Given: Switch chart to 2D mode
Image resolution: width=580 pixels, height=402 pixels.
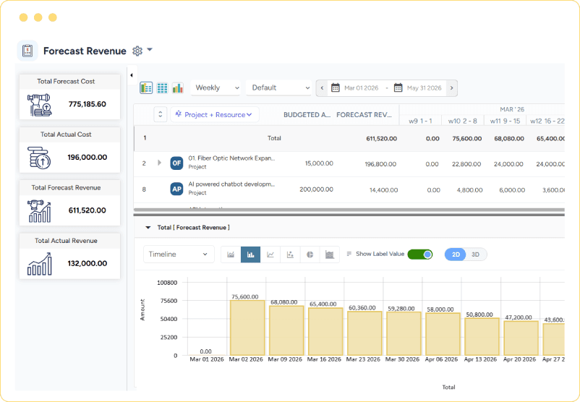Looking at the screenshot, I should (456, 255).
